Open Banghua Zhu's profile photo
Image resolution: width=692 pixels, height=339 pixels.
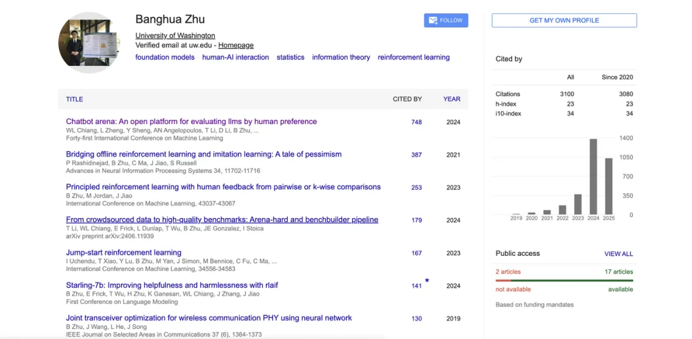[89, 43]
